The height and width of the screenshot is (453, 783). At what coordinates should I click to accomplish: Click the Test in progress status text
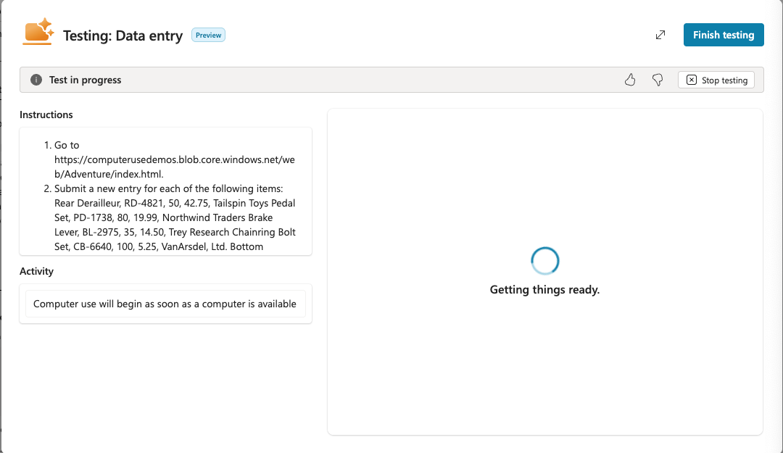tap(85, 80)
